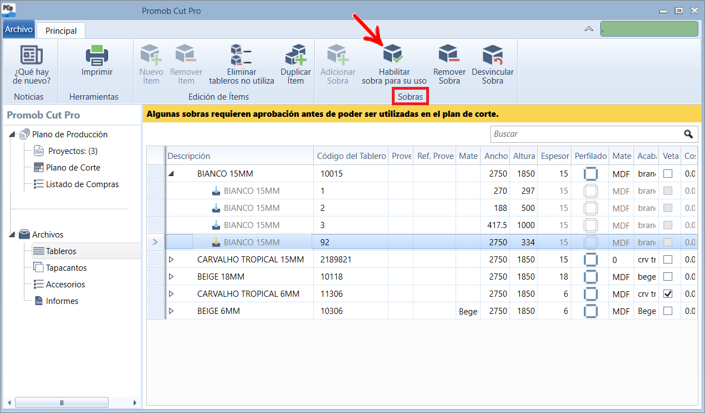Click the Promob Cut Pro app logo
This screenshot has width=705, height=413.
(x=9, y=11)
